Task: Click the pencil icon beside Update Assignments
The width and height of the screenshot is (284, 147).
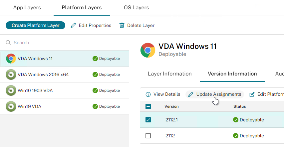Action: point(191,94)
